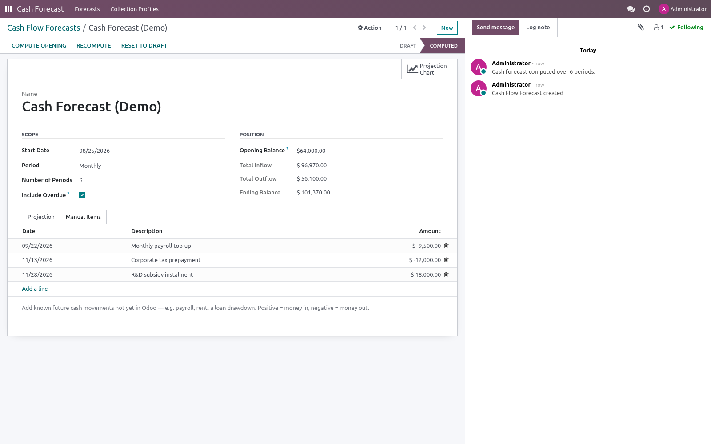This screenshot has height=444, width=711.
Task: Click the Send message button
Action: click(495, 28)
